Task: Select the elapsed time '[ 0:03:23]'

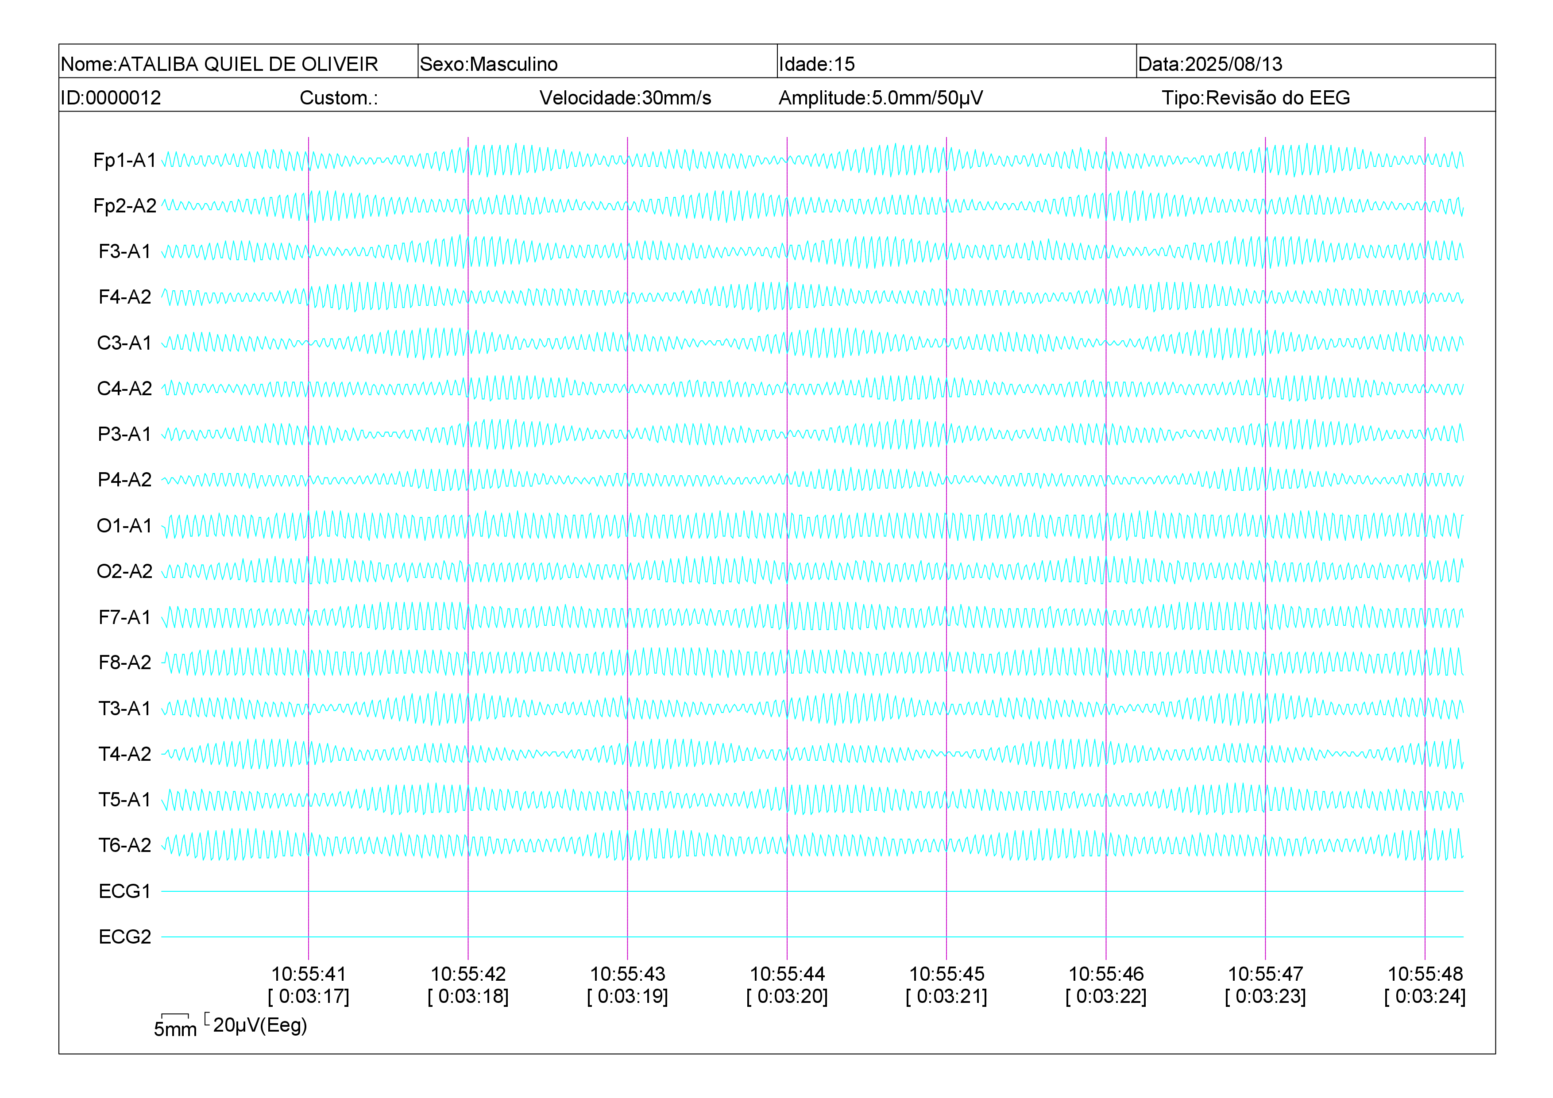Action: pos(1266,997)
